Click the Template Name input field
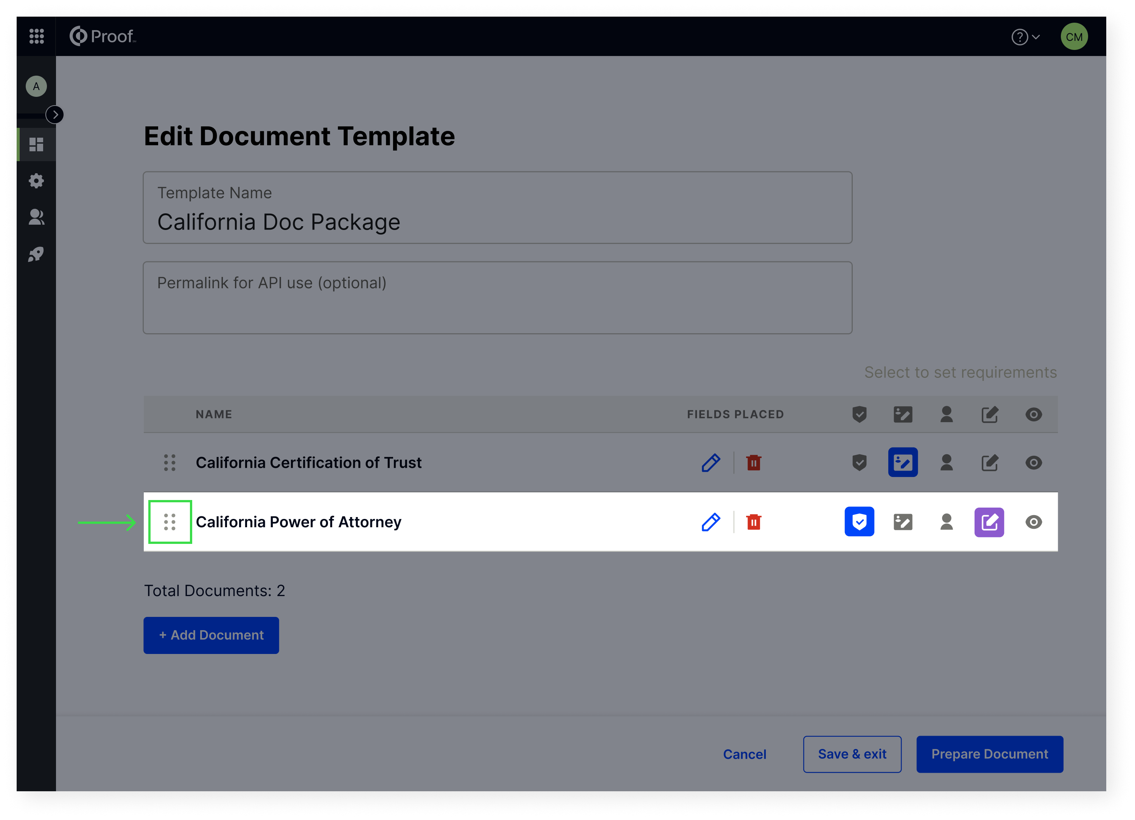 [497, 222]
